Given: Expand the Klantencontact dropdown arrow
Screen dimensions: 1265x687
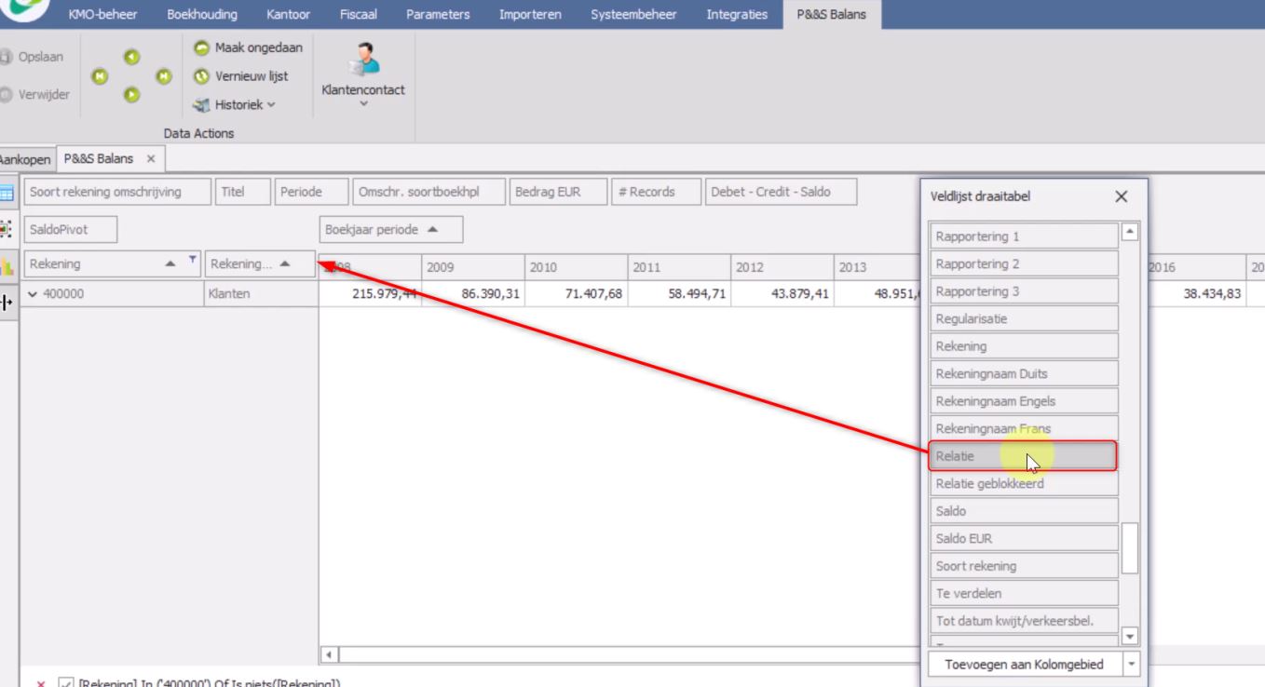Looking at the screenshot, I should (x=363, y=103).
